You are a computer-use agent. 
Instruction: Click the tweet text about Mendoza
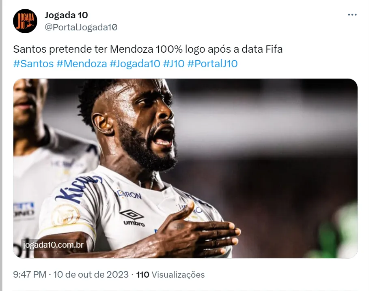[148, 49]
